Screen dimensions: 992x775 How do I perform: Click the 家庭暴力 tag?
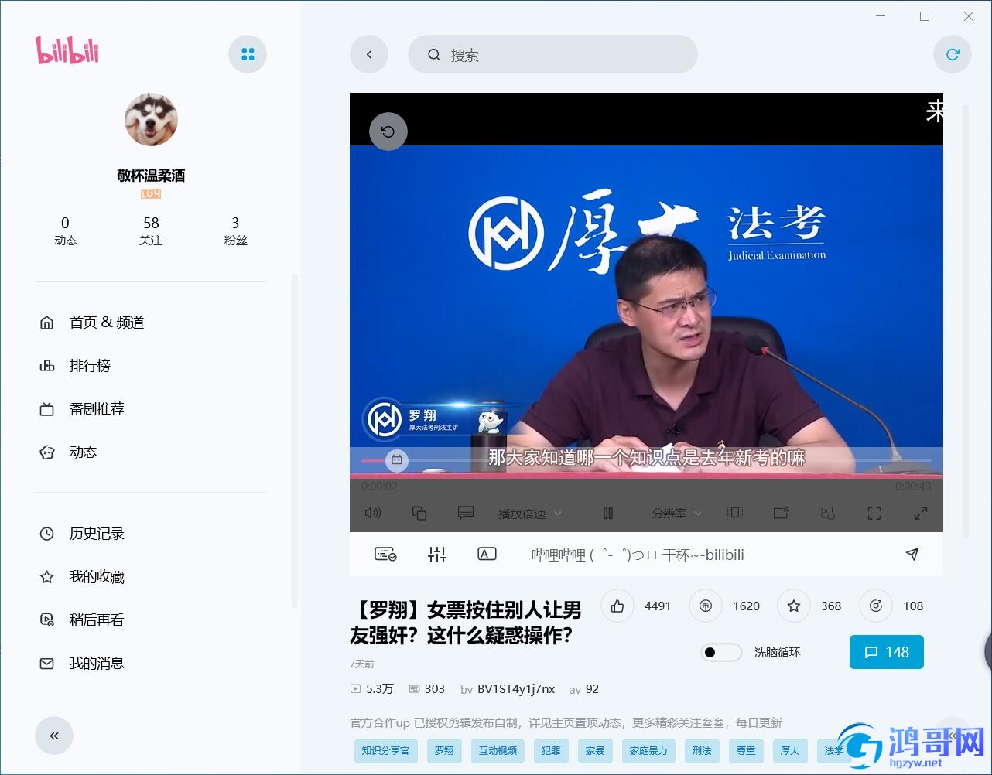coord(648,750)
